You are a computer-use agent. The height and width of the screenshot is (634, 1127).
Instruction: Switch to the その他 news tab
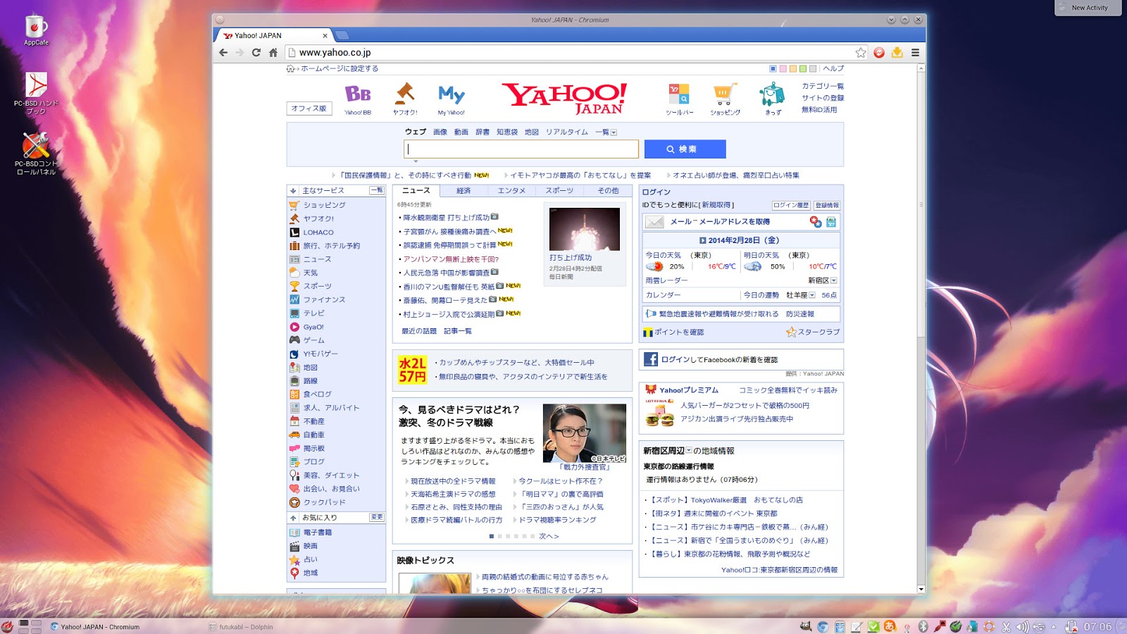pyautogui.click(x=608, y=191)
